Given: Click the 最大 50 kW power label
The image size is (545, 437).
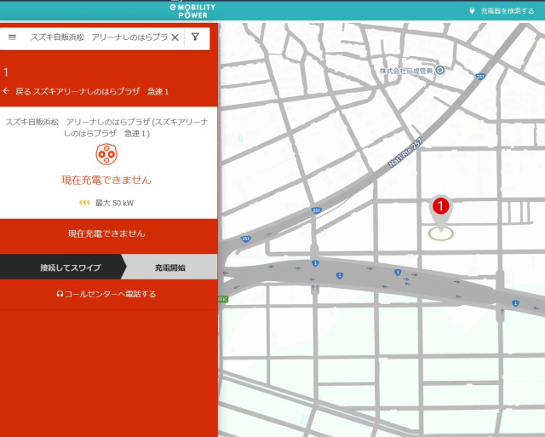Looking at the screenshot, I should coord(114,203).
